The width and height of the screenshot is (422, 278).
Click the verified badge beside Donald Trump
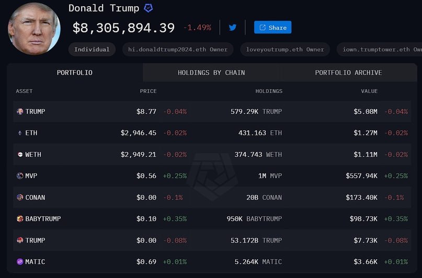click(x=148, y=8)
